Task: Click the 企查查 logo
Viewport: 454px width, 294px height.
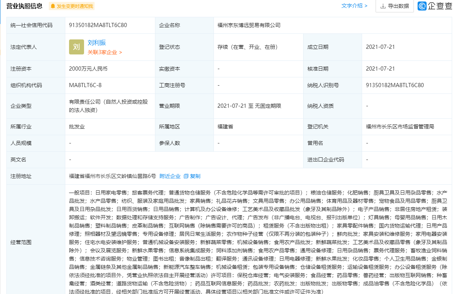Action: pyautogui.click(x=435, y=6)
